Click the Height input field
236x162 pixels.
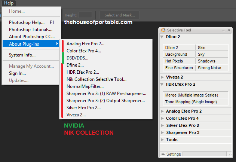tap(85, 15)
